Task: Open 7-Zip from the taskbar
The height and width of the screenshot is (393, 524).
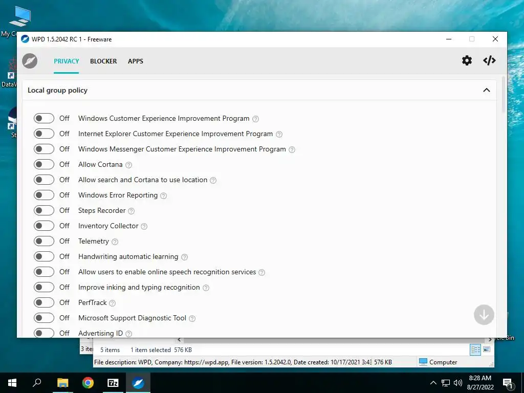Action: 113,383
